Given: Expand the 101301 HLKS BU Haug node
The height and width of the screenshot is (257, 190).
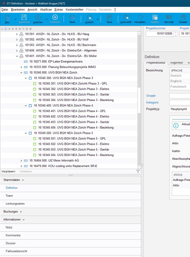Looking at the screenshot, I should [17, 34].
